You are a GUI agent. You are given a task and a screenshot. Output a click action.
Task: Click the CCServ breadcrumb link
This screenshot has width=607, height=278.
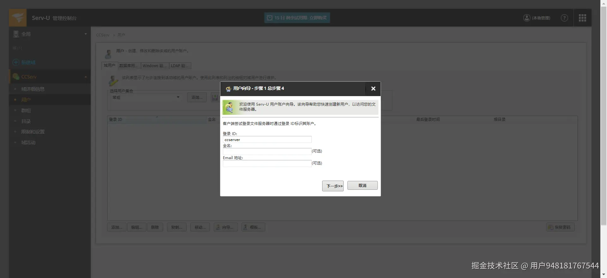(103, 35)
